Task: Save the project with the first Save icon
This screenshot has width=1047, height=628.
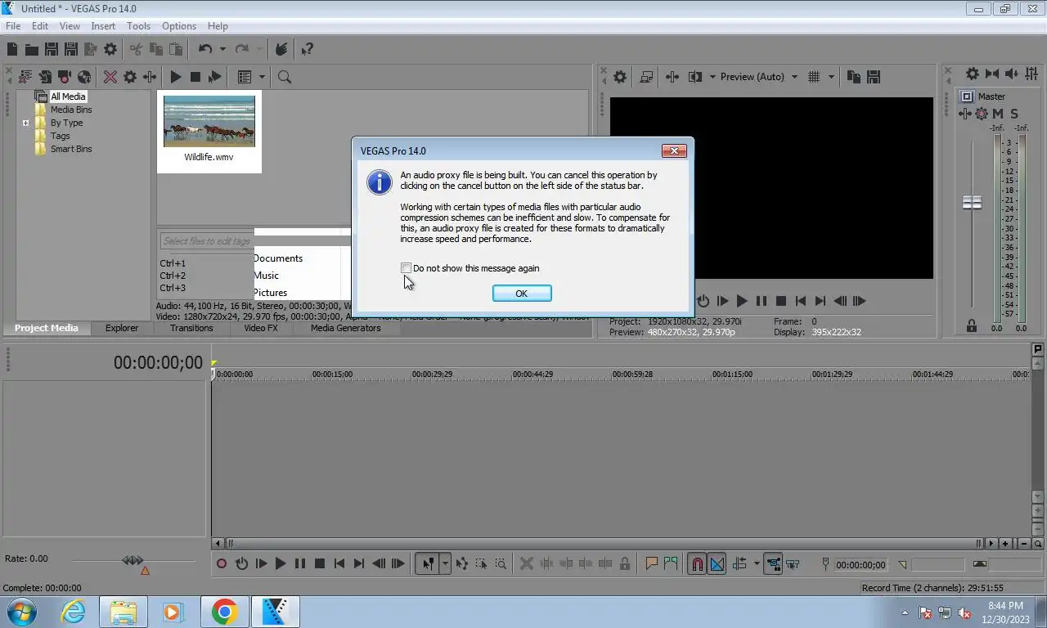Action: tap(51, 50)
